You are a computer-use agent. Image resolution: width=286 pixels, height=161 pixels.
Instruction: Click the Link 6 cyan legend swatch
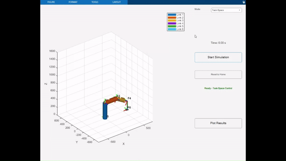[x=172, y=29]
